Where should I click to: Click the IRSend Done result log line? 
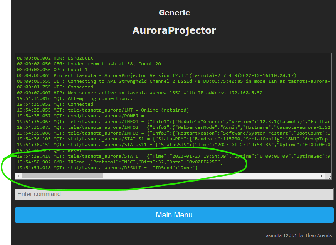pyautogui.click(x=107, y=168)
